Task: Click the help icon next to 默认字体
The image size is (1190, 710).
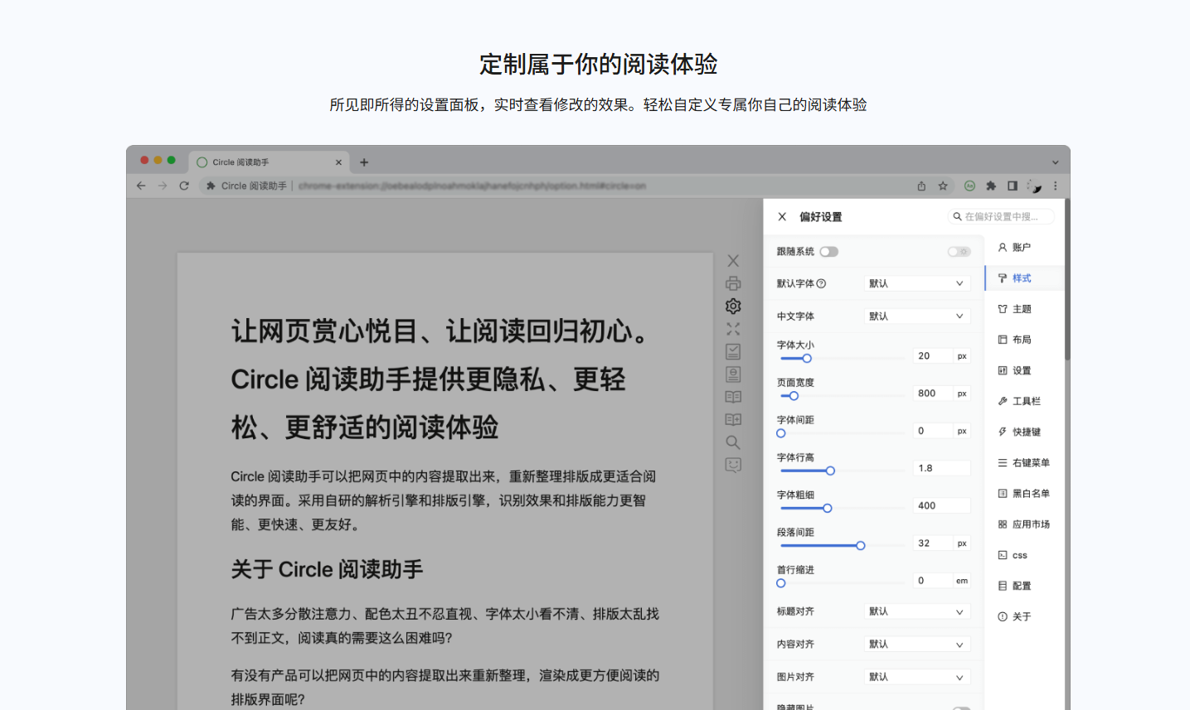Action: coord(821,283)
